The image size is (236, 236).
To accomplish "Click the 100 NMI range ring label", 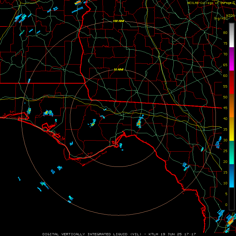I will [x=119, y=21].
